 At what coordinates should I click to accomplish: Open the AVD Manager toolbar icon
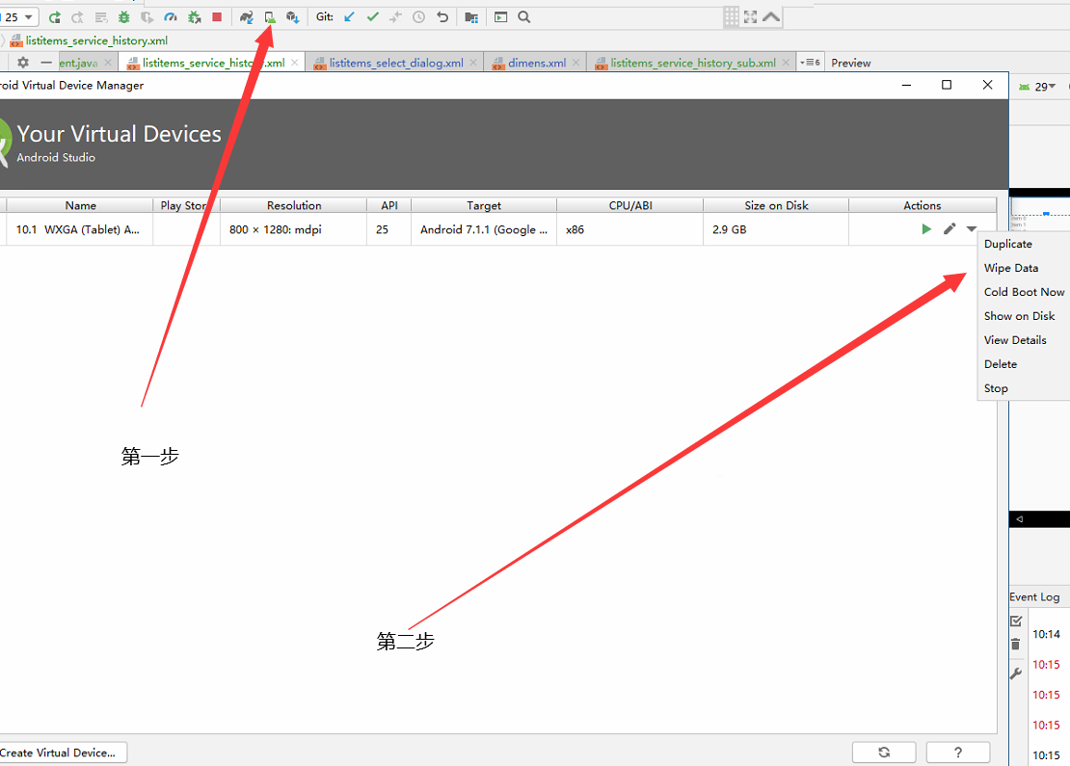point(270,17)
